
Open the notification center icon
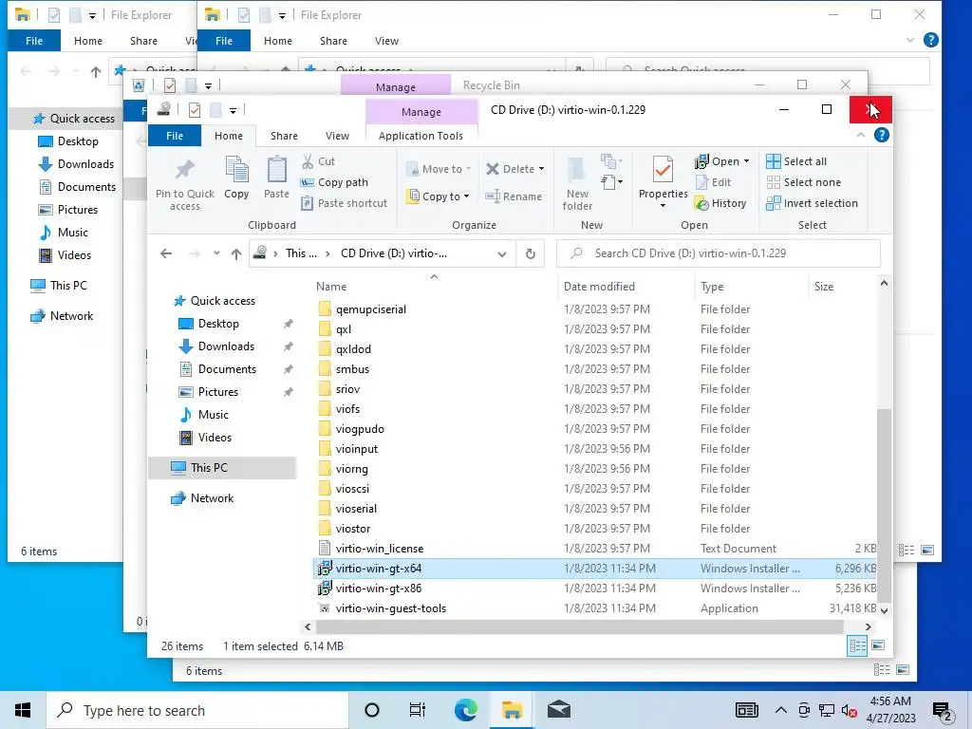943,712
